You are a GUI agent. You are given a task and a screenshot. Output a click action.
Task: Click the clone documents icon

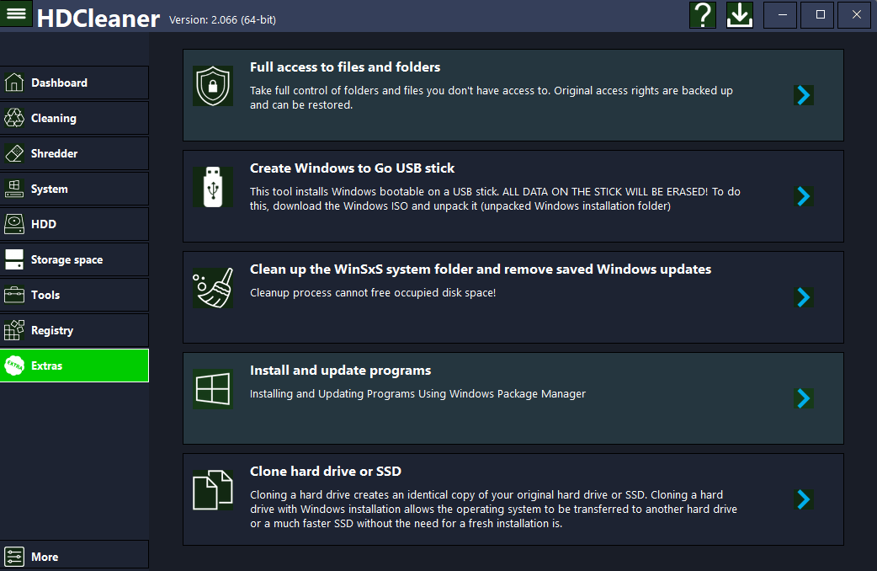coord(213,490)
